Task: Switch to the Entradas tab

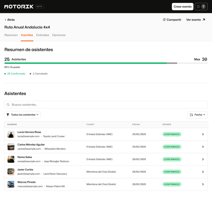Action: (x=42, y=35)
